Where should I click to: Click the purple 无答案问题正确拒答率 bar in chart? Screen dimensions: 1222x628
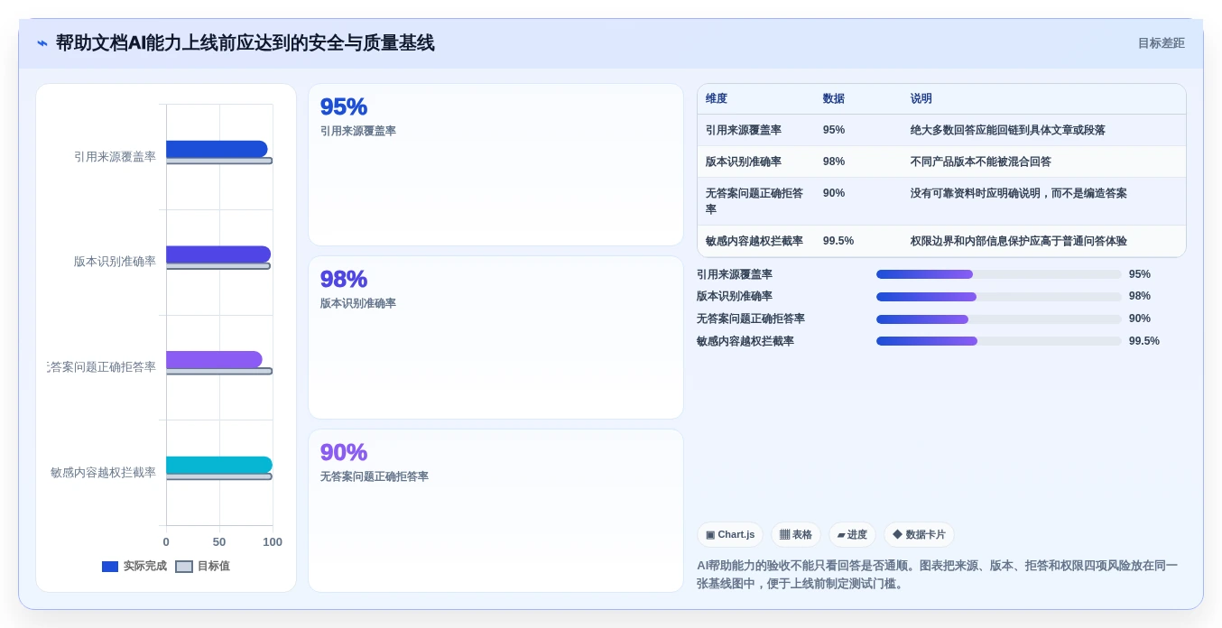(x=214, y=359)
